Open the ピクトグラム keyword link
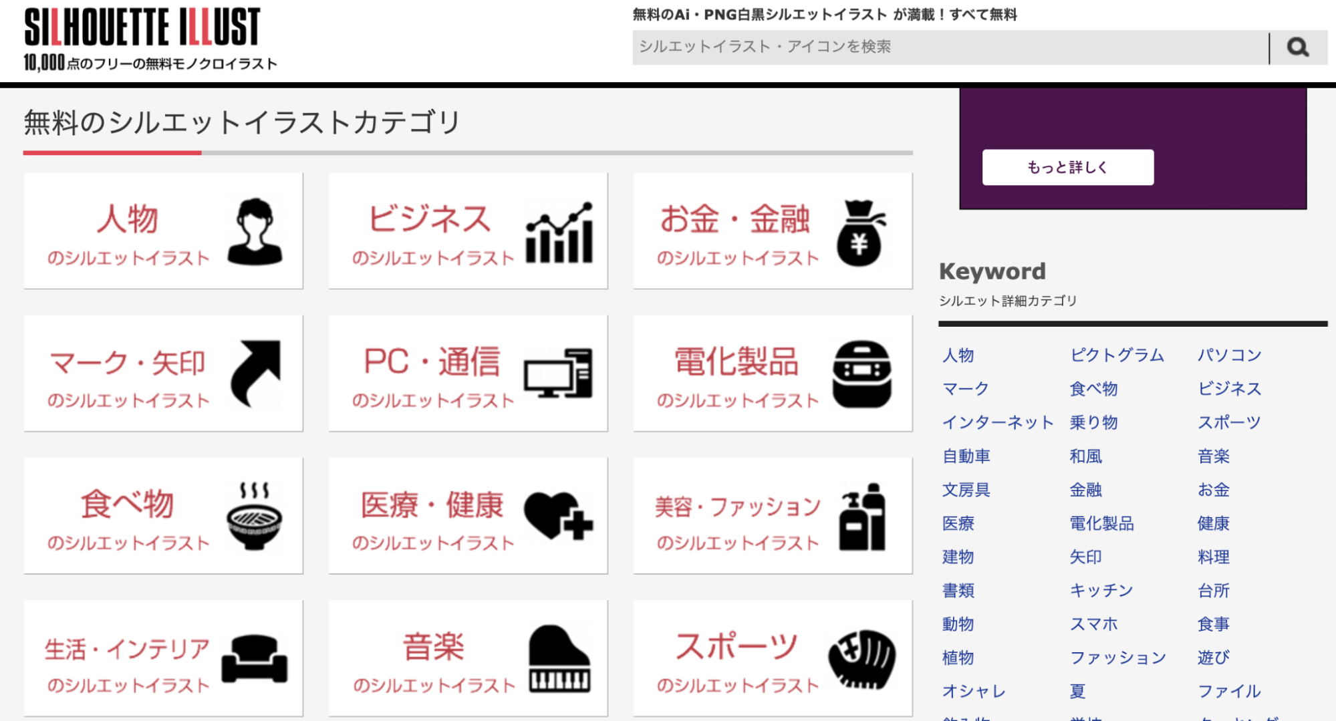Viewport: 1336px width, 721px height. [x=1116, y=355]
